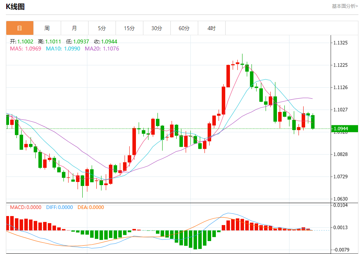
Task: Open the 60分 interval tab
Action: pos(184,28)
